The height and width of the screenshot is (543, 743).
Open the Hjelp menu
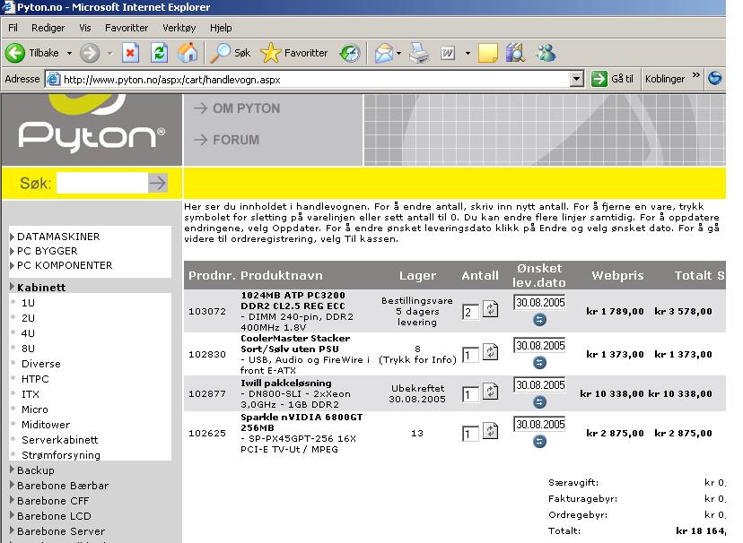coord(221,28)
